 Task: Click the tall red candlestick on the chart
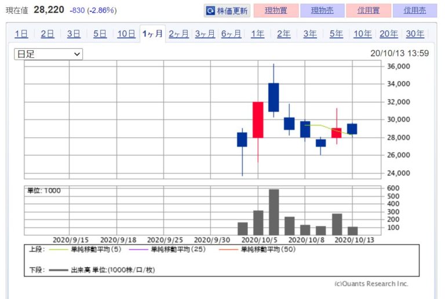pyautogui.click(x=258, y=120)
